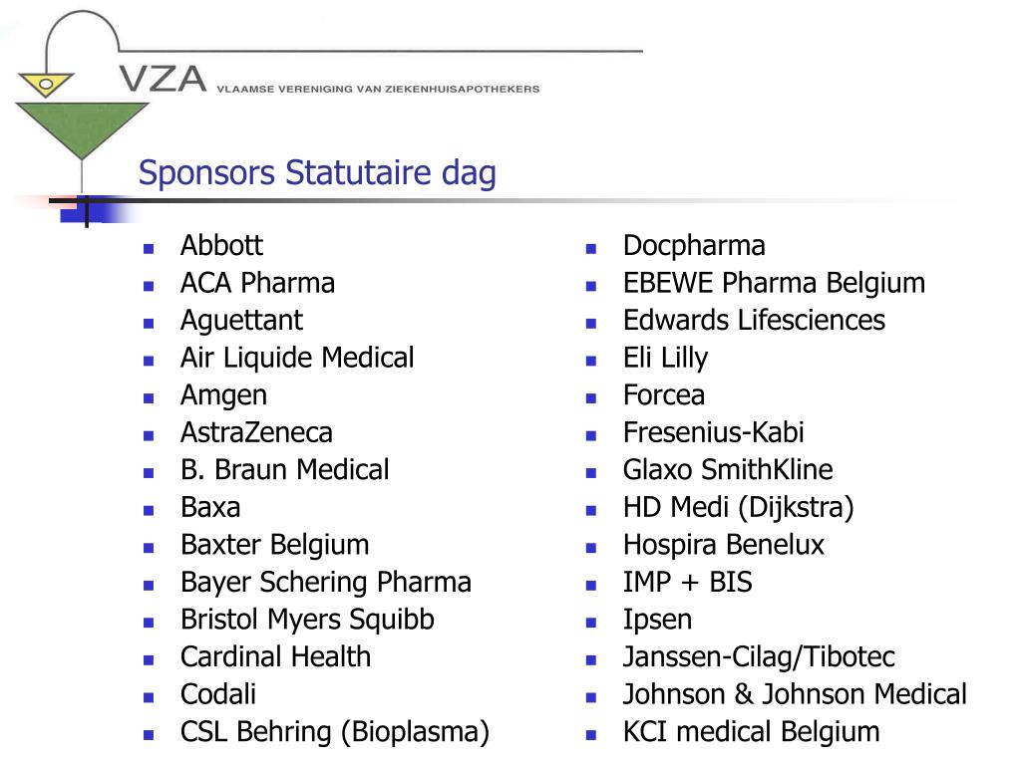The height and width of the screenshot is (765, 1021).
Task: Click the VZA letters in the header
Action: 163,80
